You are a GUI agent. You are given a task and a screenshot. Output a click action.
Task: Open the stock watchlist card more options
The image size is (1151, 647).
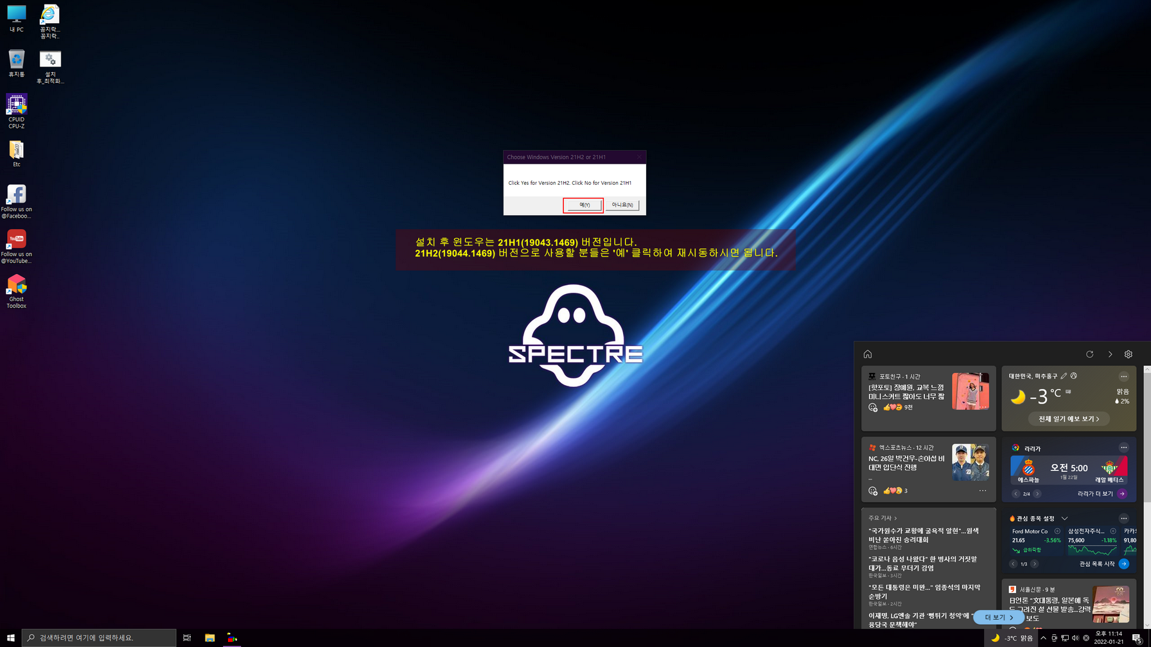pos(1123,519)
